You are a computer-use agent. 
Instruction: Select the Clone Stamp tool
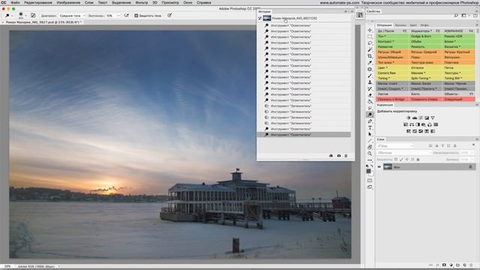(x=370, y=82)
